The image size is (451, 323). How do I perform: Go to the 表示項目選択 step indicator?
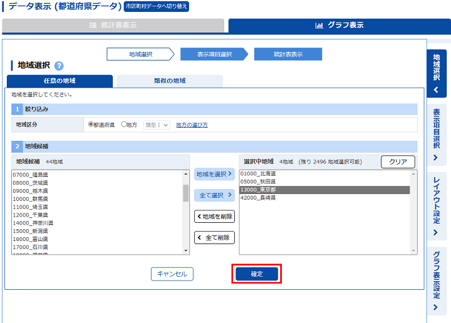pyautogui.click(x=214, y=54)
